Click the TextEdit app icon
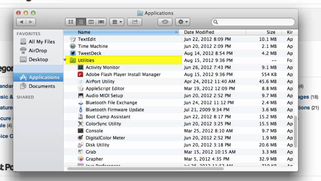Screen dimensions: 321x181 73,39
